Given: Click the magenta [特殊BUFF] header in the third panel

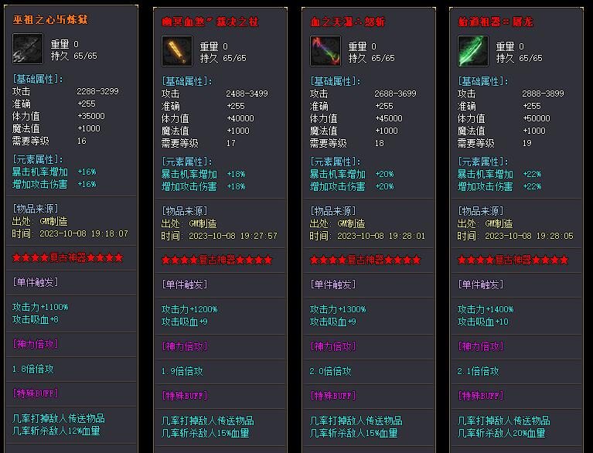Looking at the screenshot, I should coord(332,396).
